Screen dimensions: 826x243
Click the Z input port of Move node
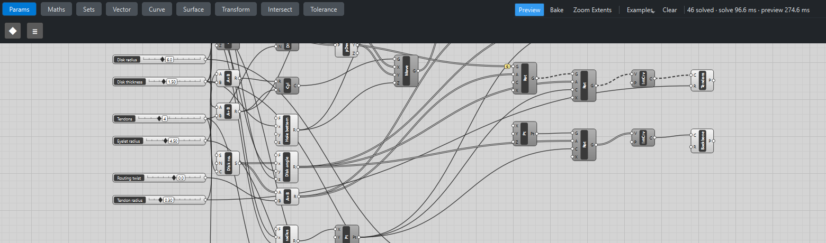click(396, 83)
